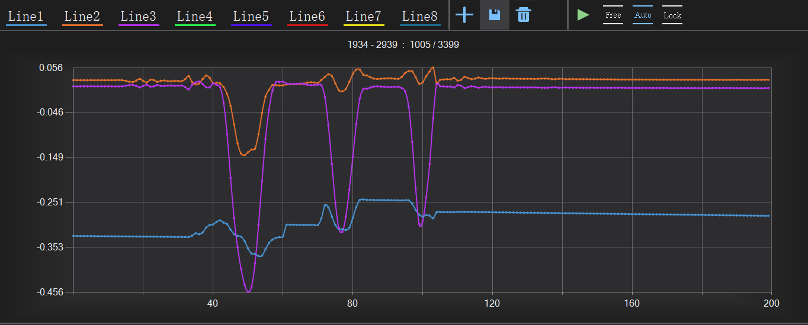Click the orange curve's dip near -0.149
Viewport: 808px width, 325px height.
[243, 155]
